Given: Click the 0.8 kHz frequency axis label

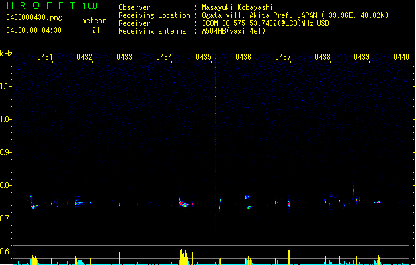Looking at the screenshot, I should coord(5,185).
